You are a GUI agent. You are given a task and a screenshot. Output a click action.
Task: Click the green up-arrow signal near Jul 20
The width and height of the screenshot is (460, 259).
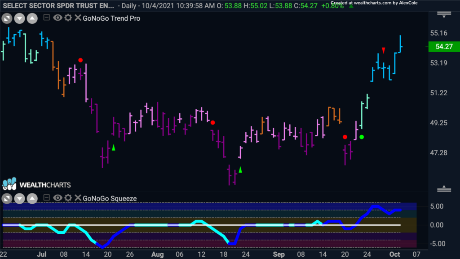pos(114,147)
